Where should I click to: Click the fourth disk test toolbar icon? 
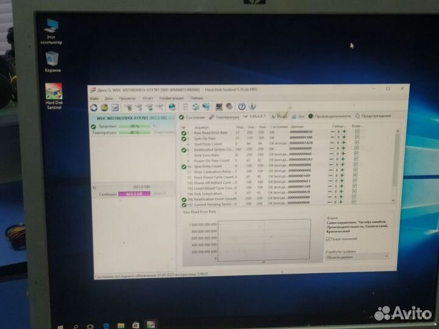tap(159, 107)
